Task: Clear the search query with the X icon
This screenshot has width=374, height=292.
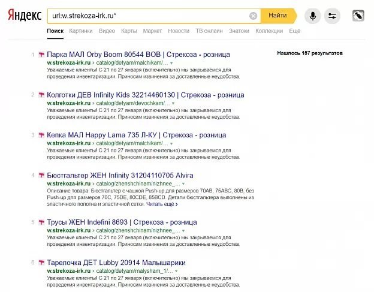Action: pos(254,16)
